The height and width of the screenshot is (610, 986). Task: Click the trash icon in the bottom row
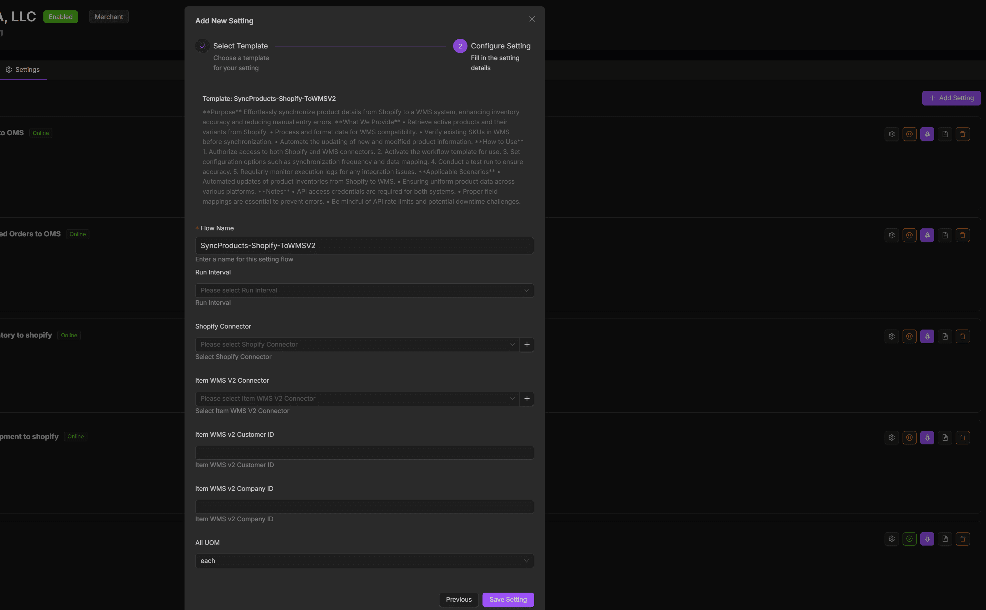coord(962,539)
